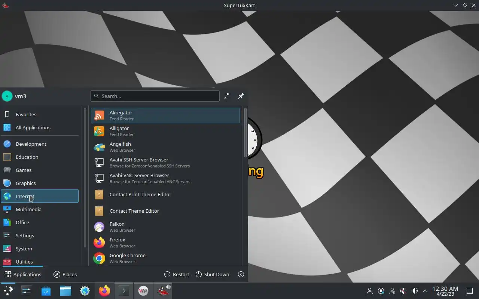Click the Show Desktop tray button

[x=470, y=291]
